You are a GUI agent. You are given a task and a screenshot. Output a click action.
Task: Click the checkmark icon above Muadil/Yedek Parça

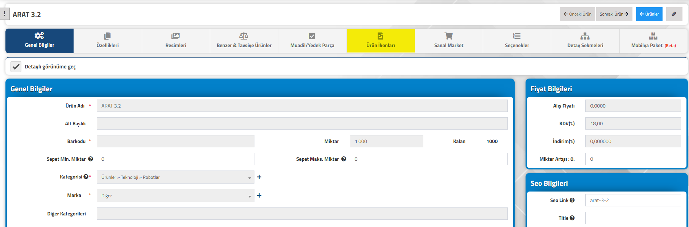pos(312,36)
